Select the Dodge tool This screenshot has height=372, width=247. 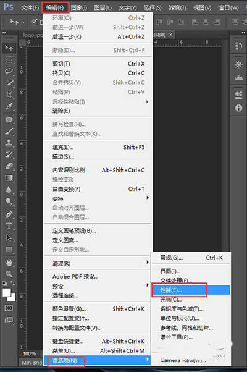pyautogui.click(x=9, y=201)
